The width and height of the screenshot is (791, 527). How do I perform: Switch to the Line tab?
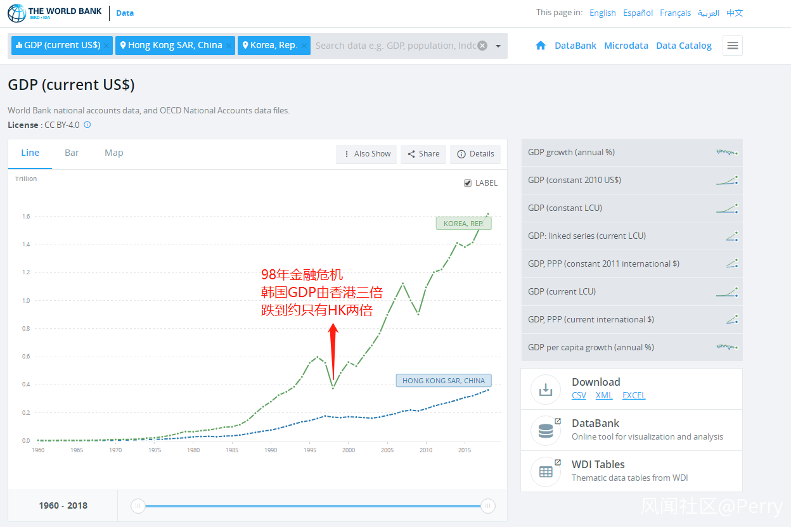coord(30,153)
